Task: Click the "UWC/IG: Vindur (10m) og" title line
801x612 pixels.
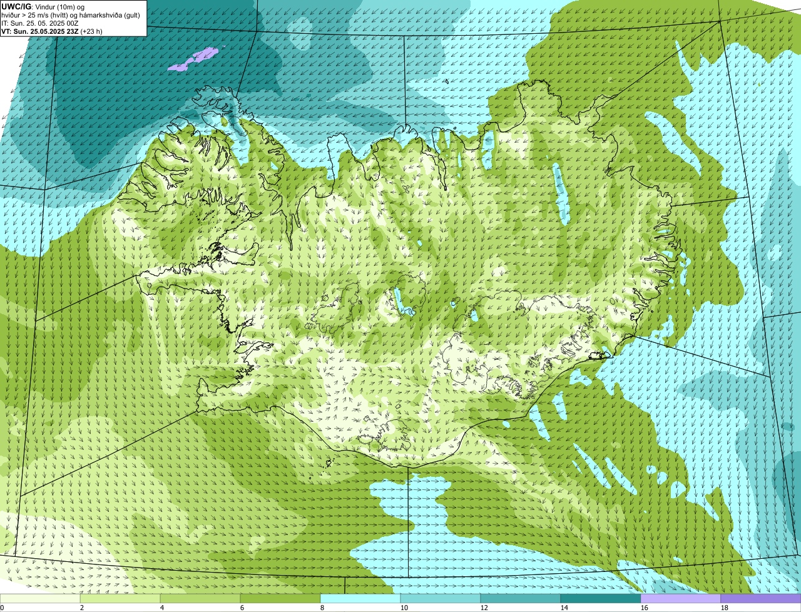Action: pyautogui.click(x=43, y=7)
